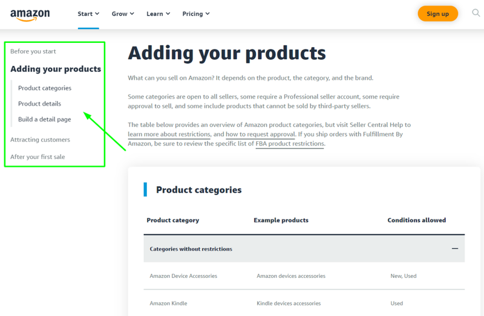Open the Learn dropdown menu

tap(158, 14)
